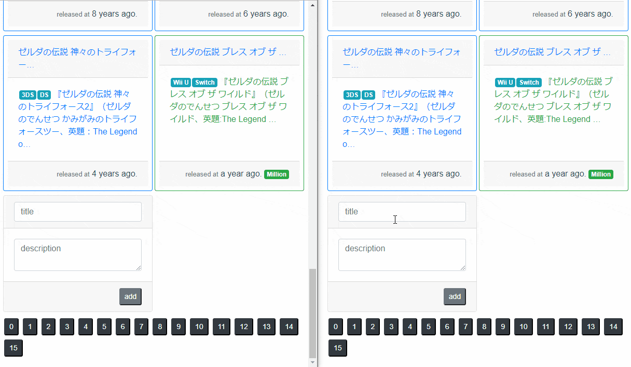This screenshot has width=631, height=367.
Task: Go to page 6 in the left pane
Action: (x=122, y=327)
